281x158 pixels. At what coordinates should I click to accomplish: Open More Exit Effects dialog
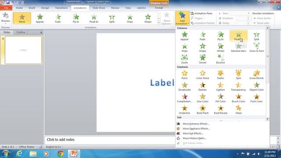pyautogui.click(x=193, y=133)
